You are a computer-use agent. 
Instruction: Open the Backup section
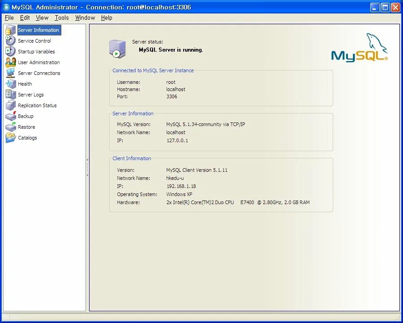pos(26,116)
